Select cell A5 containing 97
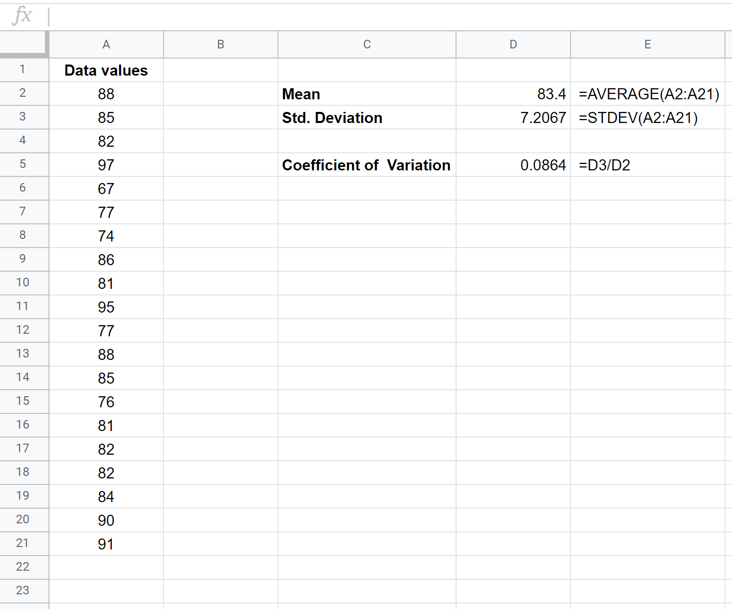Screen dimensions: 732x609 tap(106, 165)
